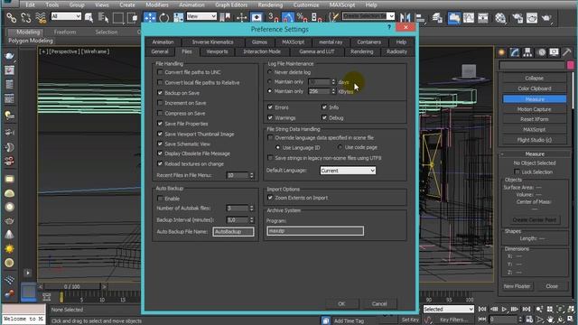Click the Go to End playback icon
578x325 pixels.
click(527, 309)
